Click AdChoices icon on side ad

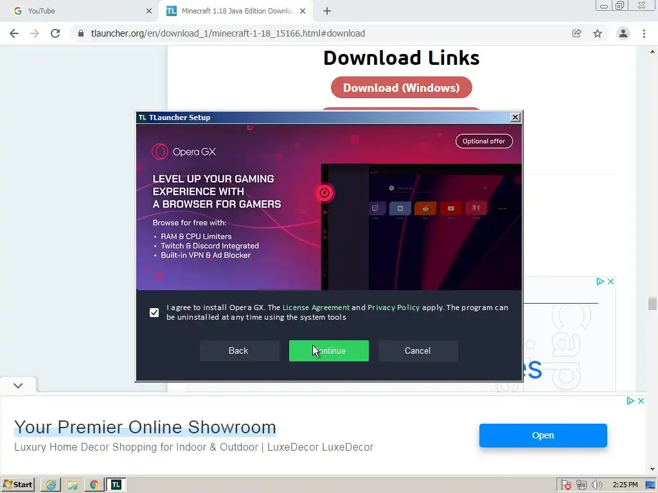point(600,281)
